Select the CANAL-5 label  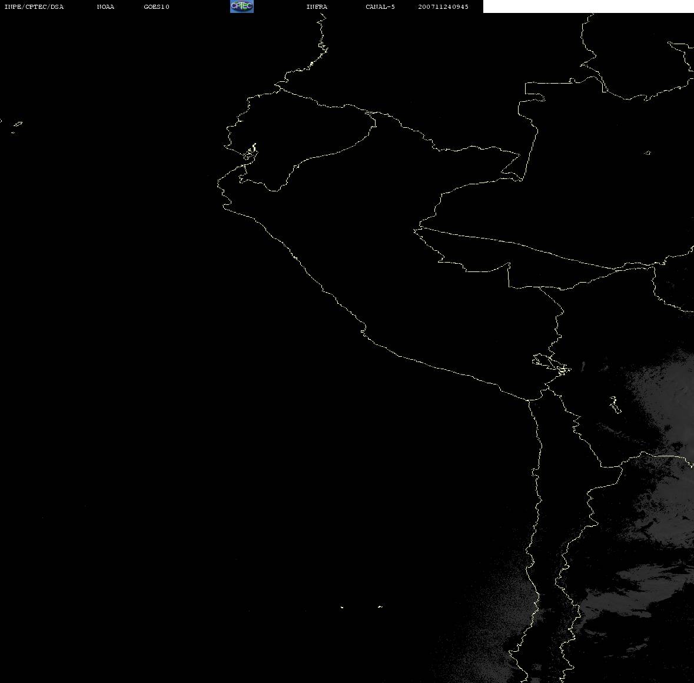click(x=380, y=6)
